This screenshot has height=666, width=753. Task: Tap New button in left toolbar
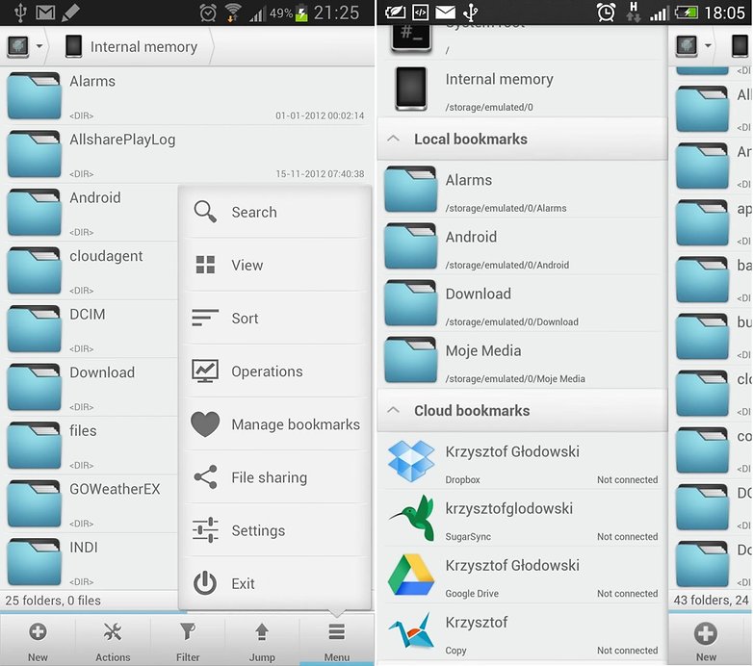pos(38,641)
